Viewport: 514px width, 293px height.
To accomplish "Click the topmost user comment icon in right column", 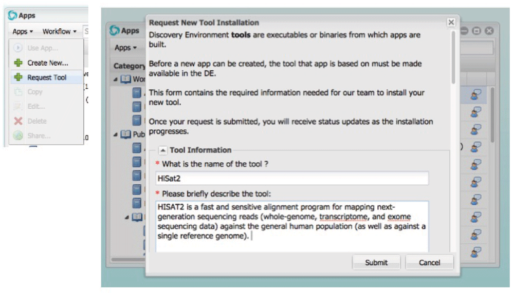I will pos(476,94).
